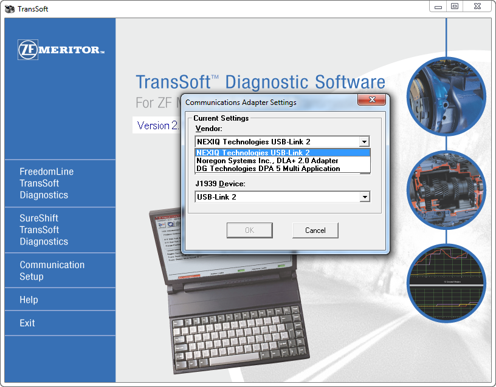496x387 pixels.
Task: Close the Communications Adapter Settings dialog
Action: click(370, 100)
